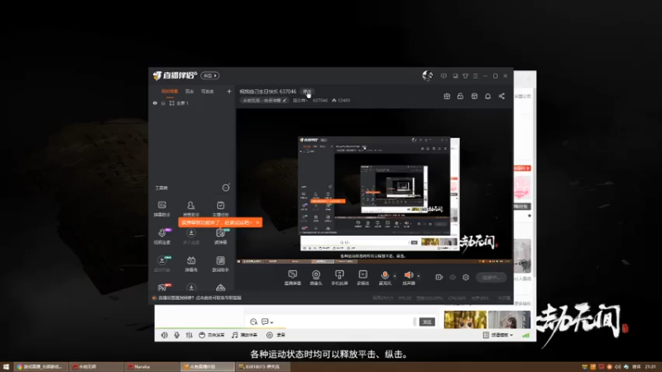Image resolution: width=662 pixels, height=372 pixels.
Task: Switch to the first scene tab
Action: (x=170, y=91)
